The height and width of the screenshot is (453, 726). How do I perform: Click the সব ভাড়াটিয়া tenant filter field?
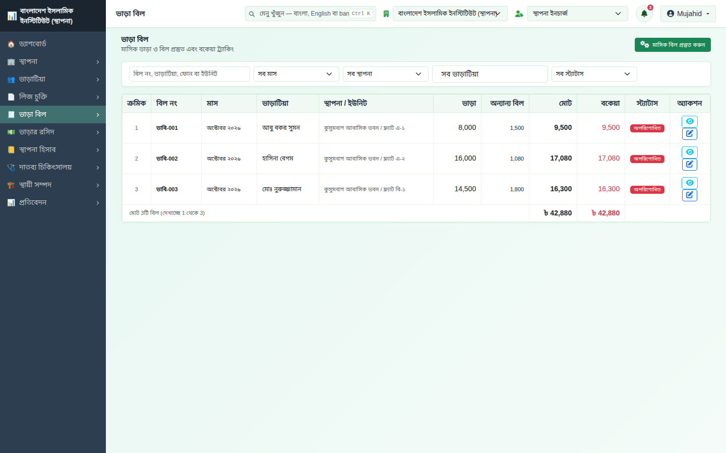click(x=490, y=74)
